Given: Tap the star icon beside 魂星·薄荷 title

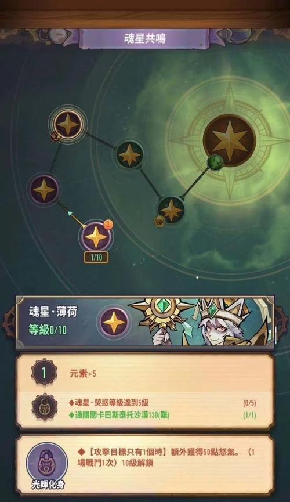Looking at the screenshot, I should (114, 322).
